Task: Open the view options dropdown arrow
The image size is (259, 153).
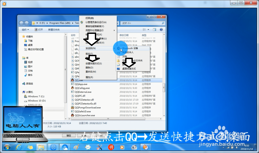Action: coord(148,30)
